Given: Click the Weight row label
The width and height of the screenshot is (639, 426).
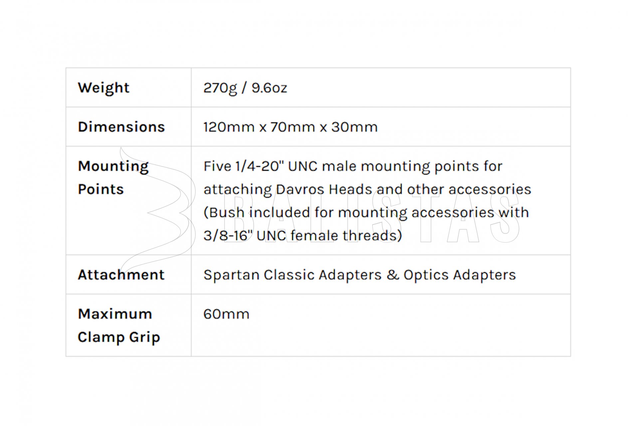Looking at the screenshot, I should point(104,88).
